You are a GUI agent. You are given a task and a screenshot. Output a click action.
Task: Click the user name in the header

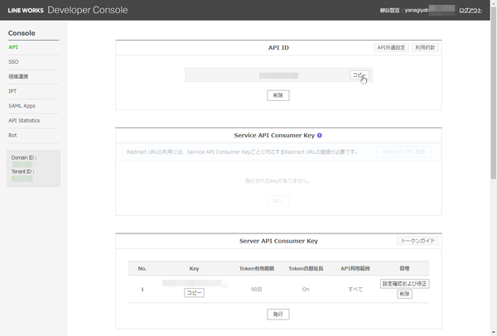(x=389, y=11)
